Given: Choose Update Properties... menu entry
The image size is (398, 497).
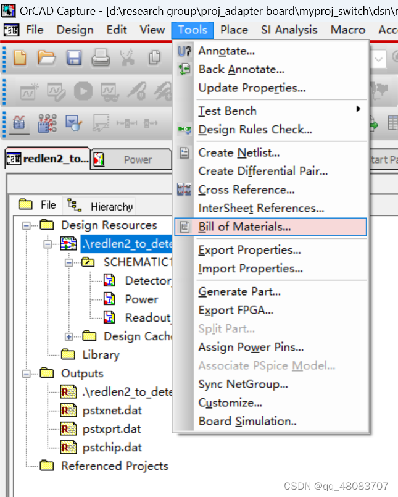Looking at the screenshot, I should click(x=271, y=88).
